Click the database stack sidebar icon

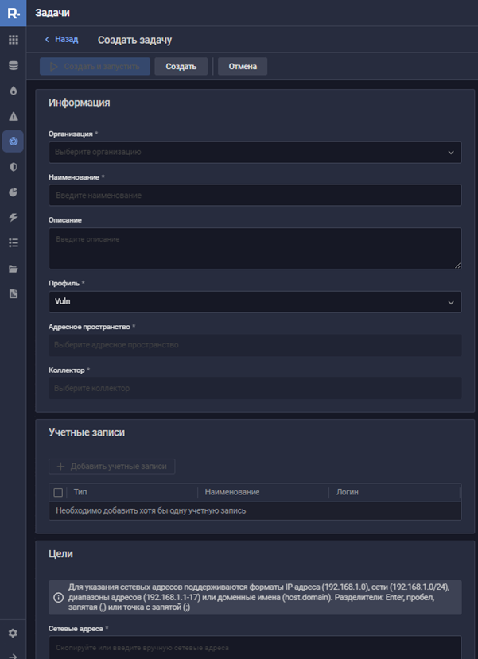click(13, 65)
